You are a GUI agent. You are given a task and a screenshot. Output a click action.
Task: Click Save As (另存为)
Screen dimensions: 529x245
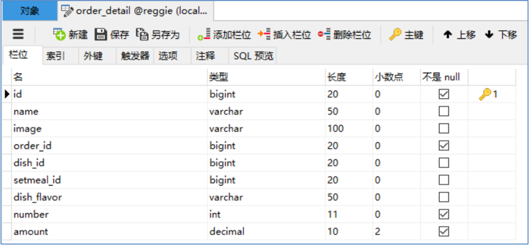point(158,35)
